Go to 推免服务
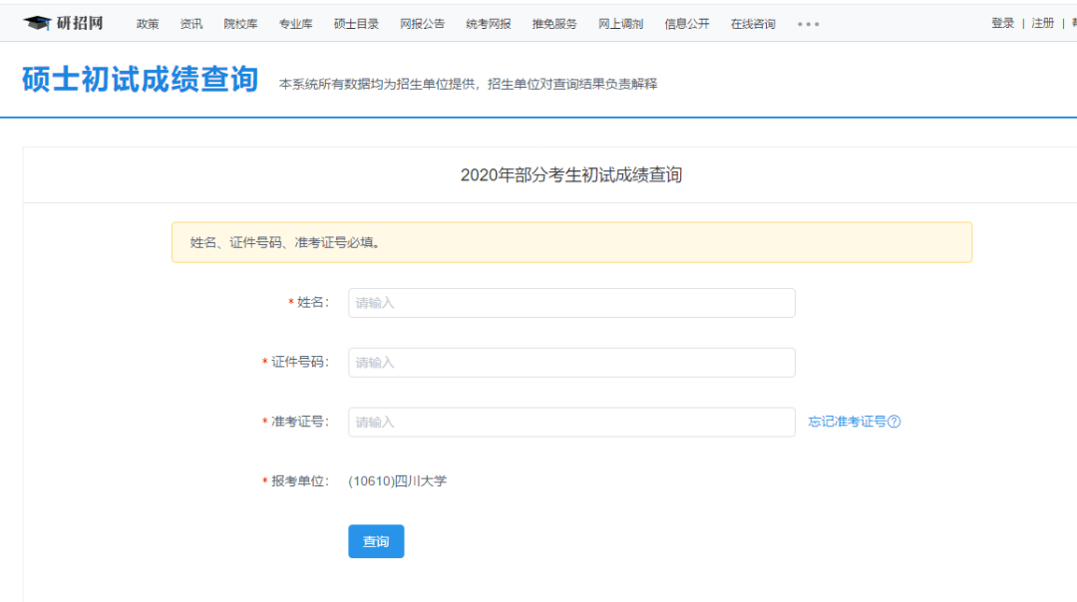 tap(553, 24)
